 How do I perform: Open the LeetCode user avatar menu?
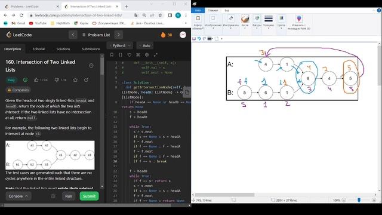(183, 35)
